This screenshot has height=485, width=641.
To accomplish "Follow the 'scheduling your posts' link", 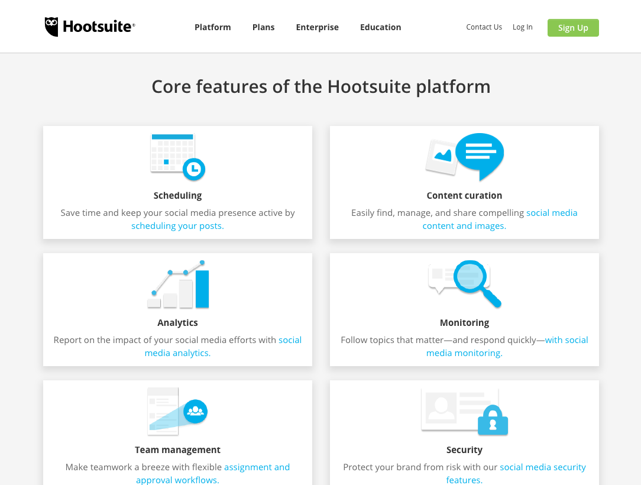I will tap(177, 226).
